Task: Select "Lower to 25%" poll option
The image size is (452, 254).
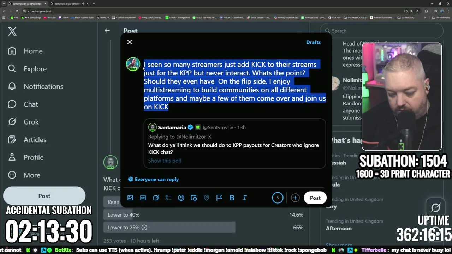Action: point(203,228)
